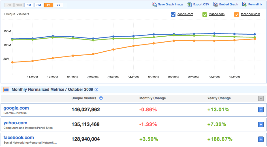This screenshot has height=147, width=267.
Task: Click Computers and Internet>Portal Sites label
Action: click(28, 128)
